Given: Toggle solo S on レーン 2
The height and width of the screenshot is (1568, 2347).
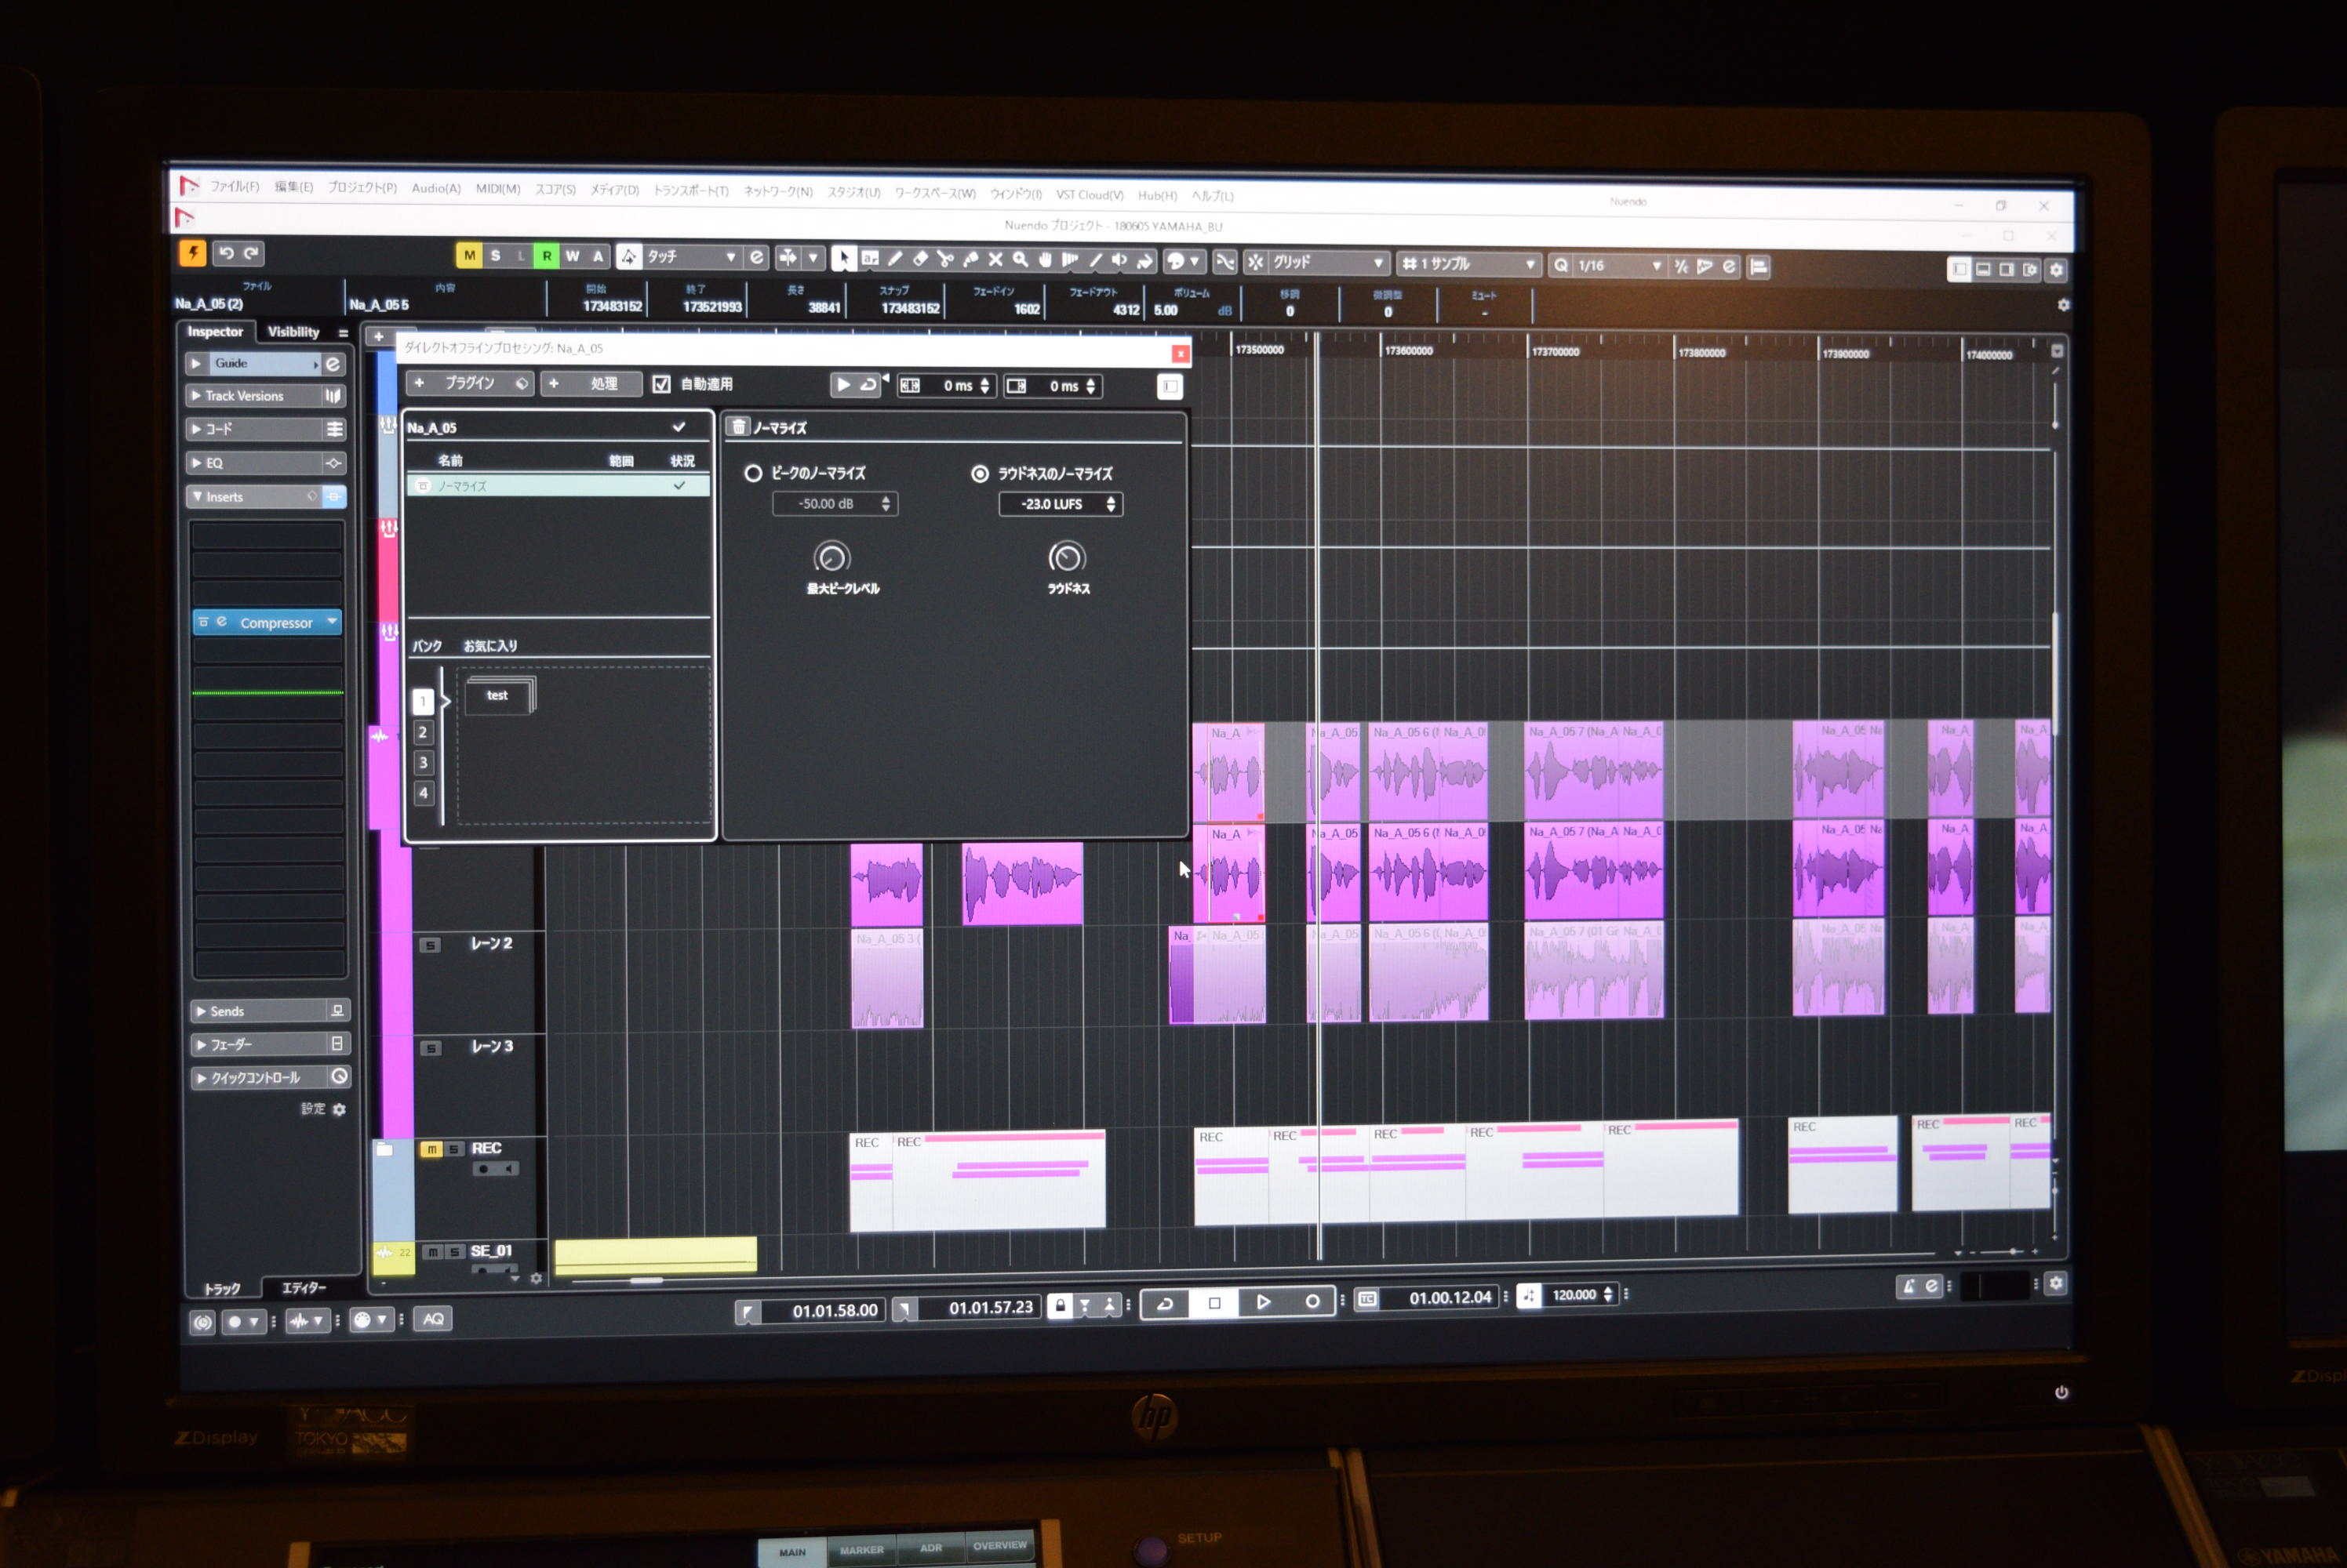Looking at the screenshot, I should coord(429,945).
